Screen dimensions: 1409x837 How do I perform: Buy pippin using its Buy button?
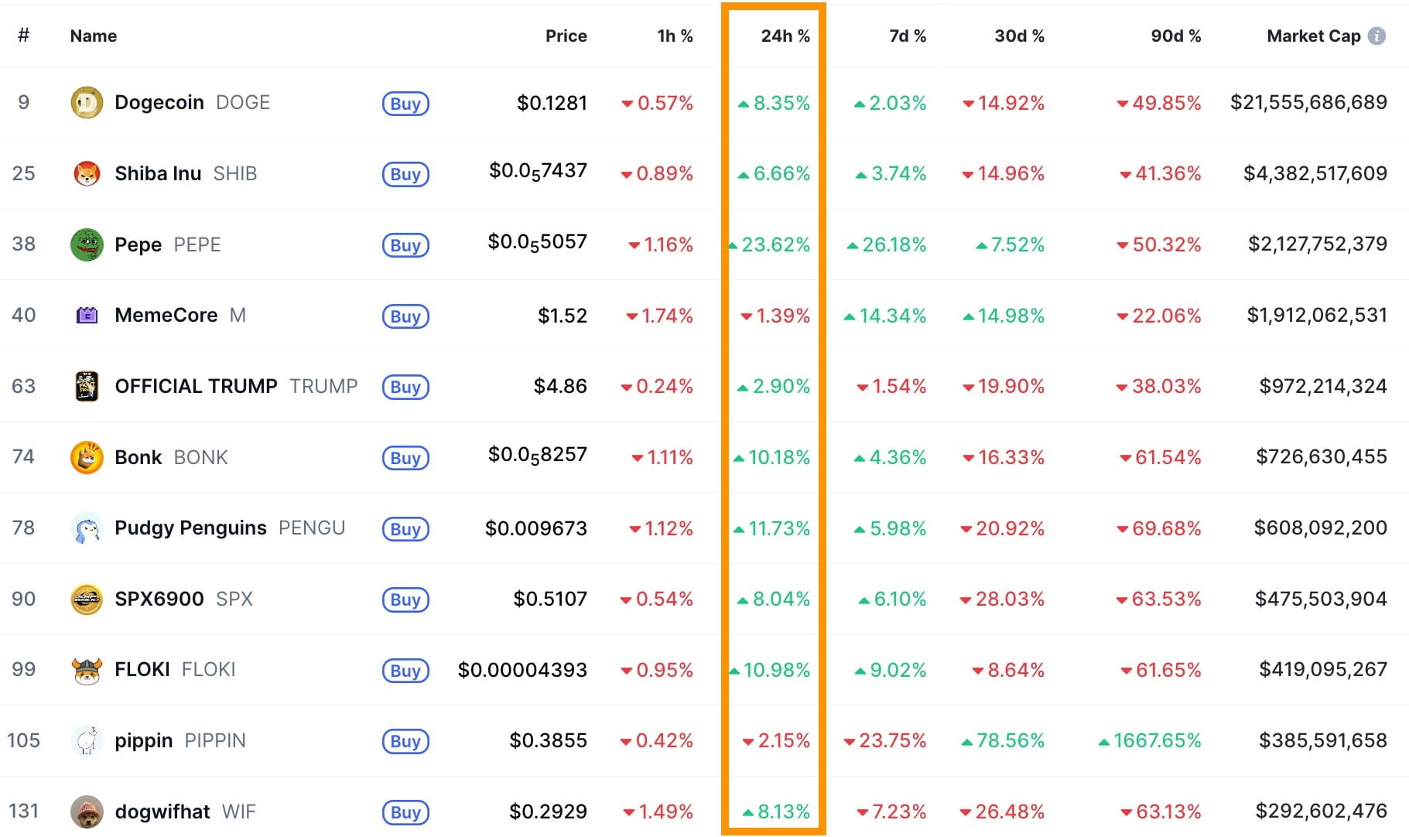click(x=405, y=741)
